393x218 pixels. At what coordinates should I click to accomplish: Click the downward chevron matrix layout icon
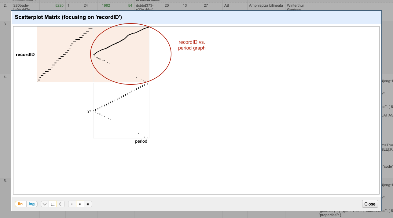[x=45, y=204]
